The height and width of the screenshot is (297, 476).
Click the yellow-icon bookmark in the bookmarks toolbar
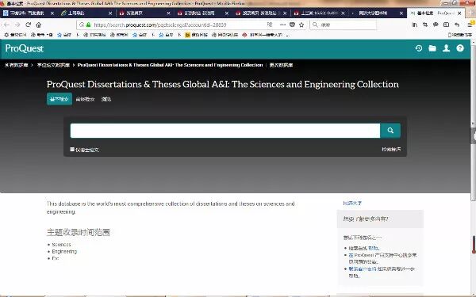[x=196, y=35]
